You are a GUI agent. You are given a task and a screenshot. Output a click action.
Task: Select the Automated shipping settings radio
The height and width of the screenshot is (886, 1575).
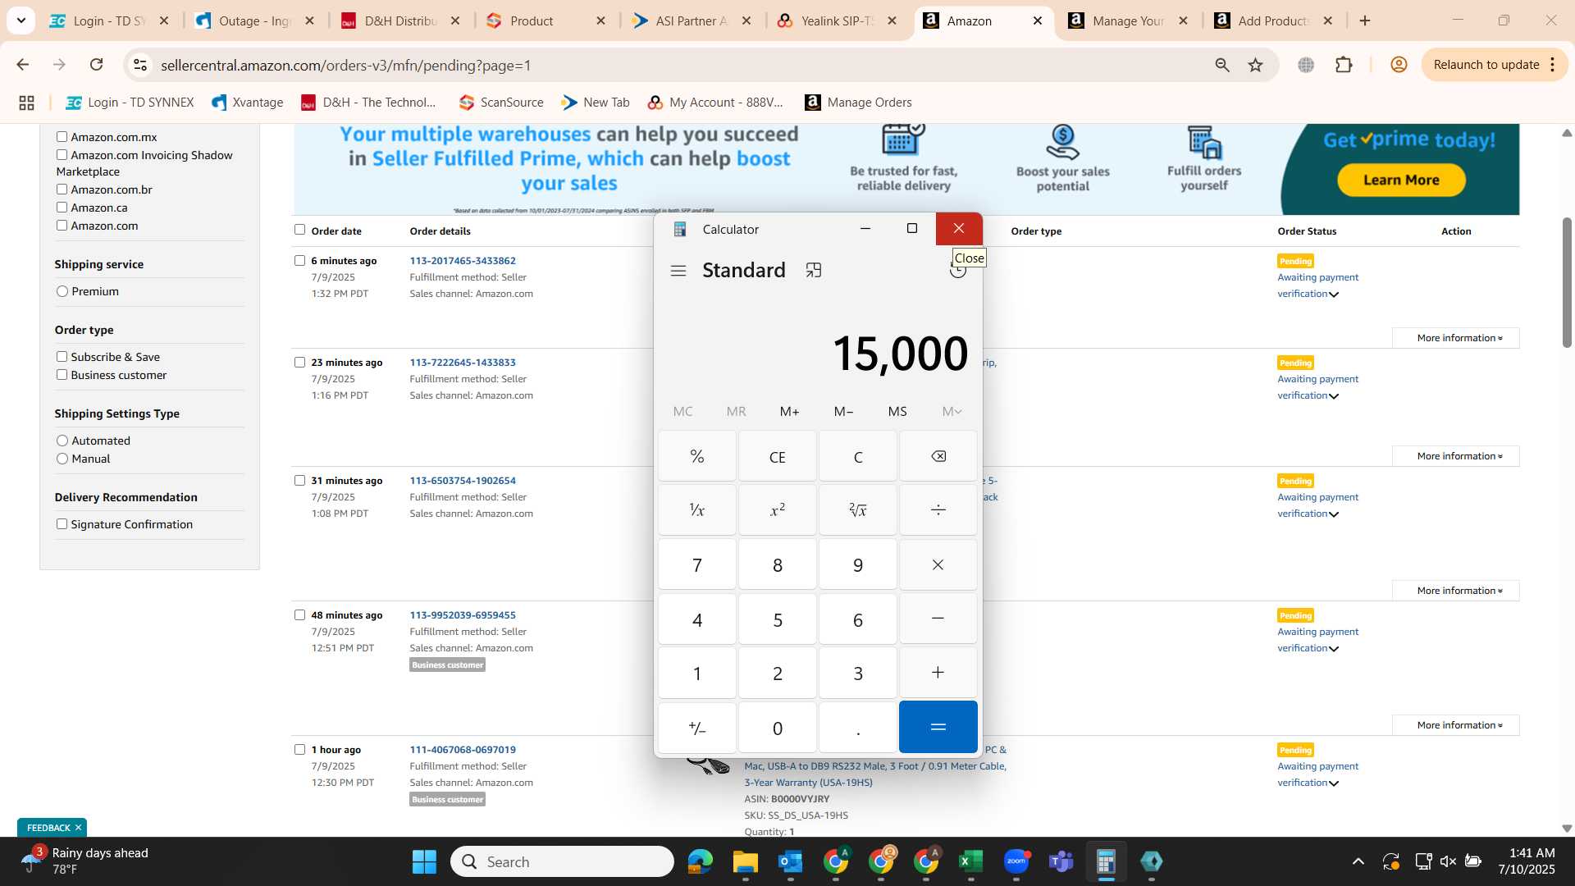point(62,441)
